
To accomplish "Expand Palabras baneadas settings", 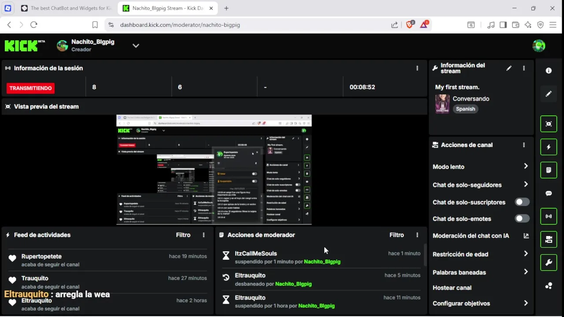I will click(x=526, y=272).
